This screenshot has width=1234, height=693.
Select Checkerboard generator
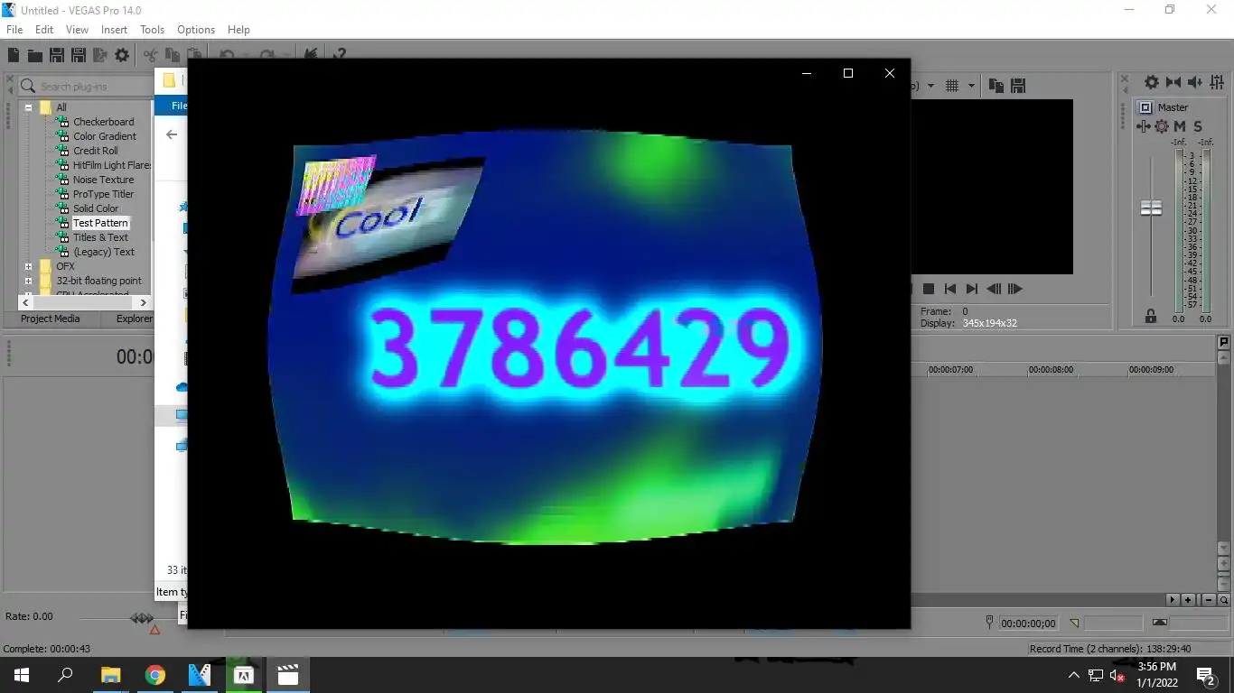click(103, 122)
